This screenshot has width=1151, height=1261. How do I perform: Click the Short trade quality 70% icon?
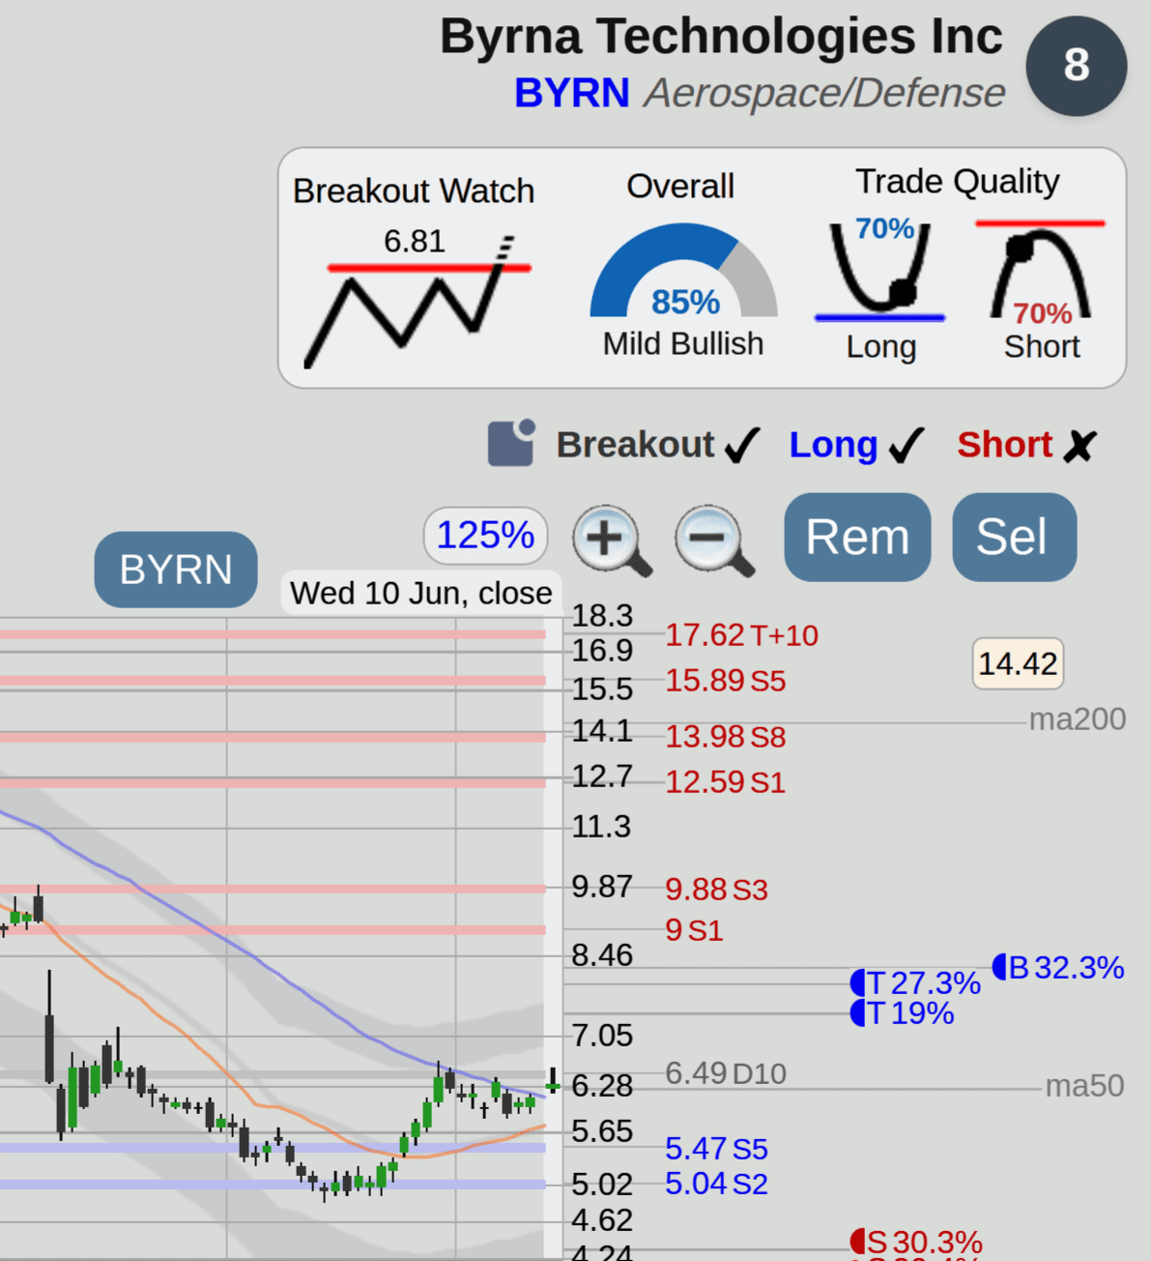click(1040, 270)
